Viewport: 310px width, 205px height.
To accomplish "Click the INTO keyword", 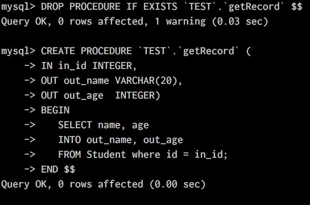I will (69, 139).
